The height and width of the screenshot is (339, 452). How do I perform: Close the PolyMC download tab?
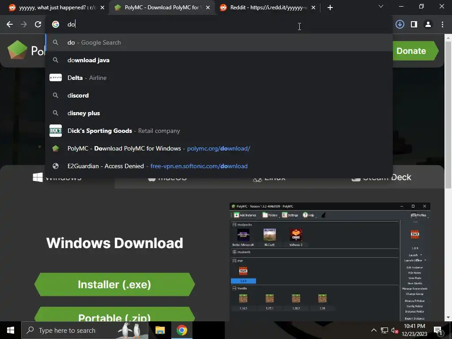point(208,8)
